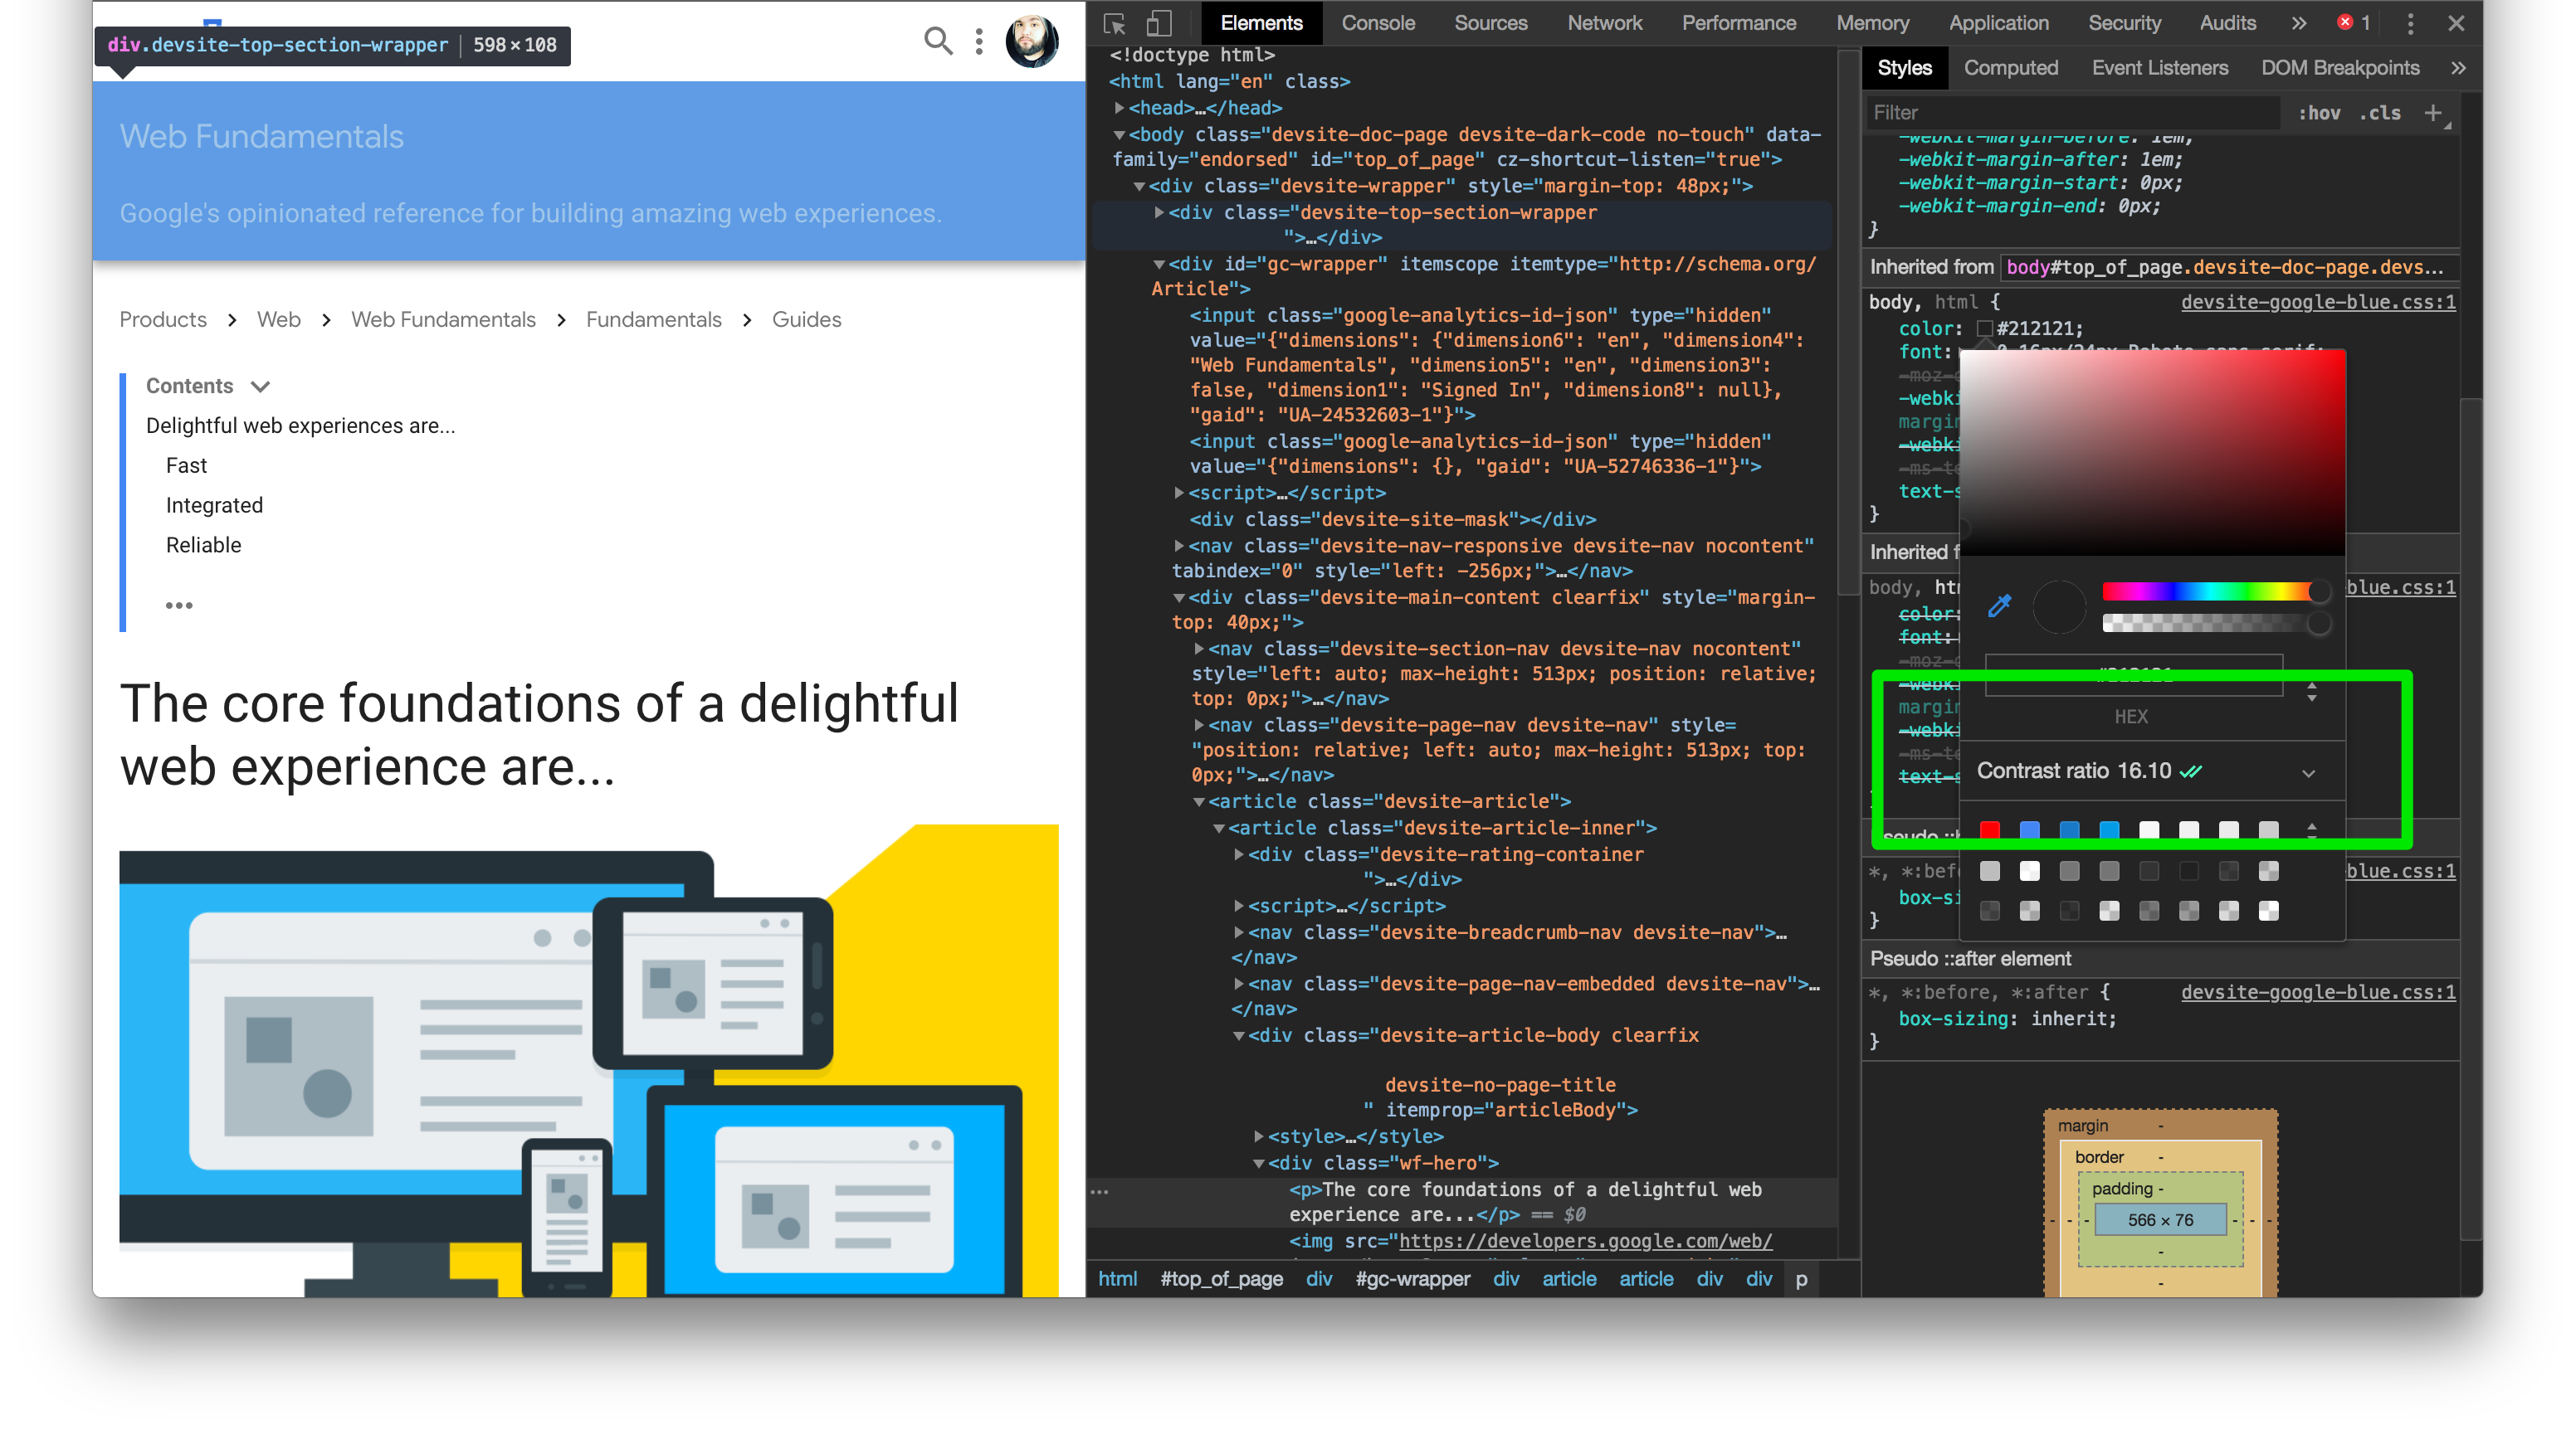The image size is (2576, 1430).
Task: Open the page search magnifier icon
Action: click(x=937, y=41)
